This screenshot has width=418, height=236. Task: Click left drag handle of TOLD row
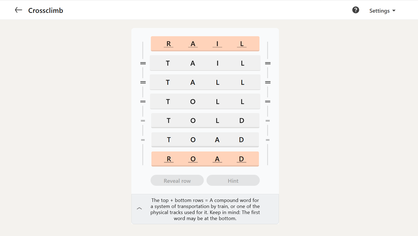coord(143,121)
